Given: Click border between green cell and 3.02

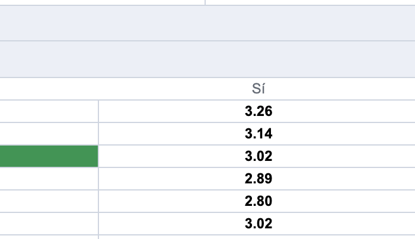Looking at the screenshot, I should tap(98, 156).
